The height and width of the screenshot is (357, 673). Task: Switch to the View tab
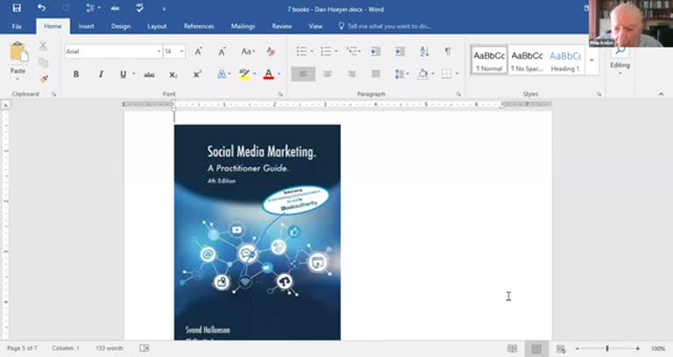click(315, 26)
